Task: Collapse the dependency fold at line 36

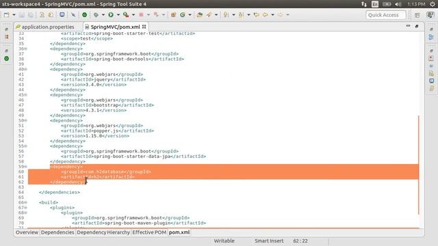Action: [26, 49]
